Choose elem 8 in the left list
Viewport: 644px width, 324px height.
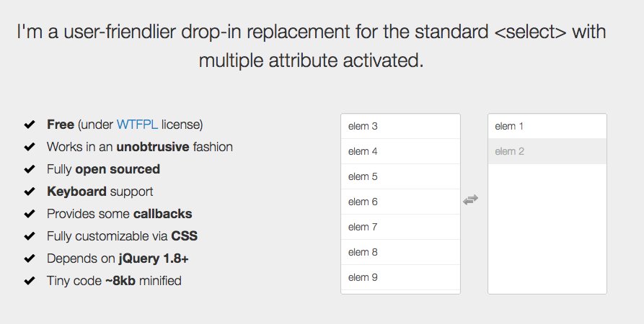pyautogui.click(x=400, y=252)
